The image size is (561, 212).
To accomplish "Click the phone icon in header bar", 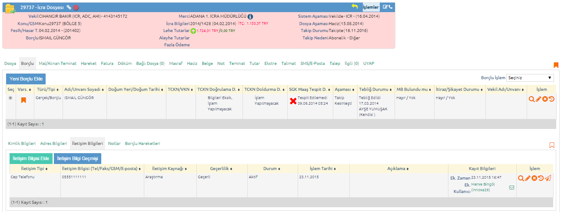I will (x=390, y=7).
